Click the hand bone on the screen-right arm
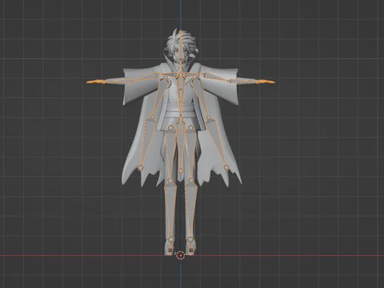 [x=265, y=82]
